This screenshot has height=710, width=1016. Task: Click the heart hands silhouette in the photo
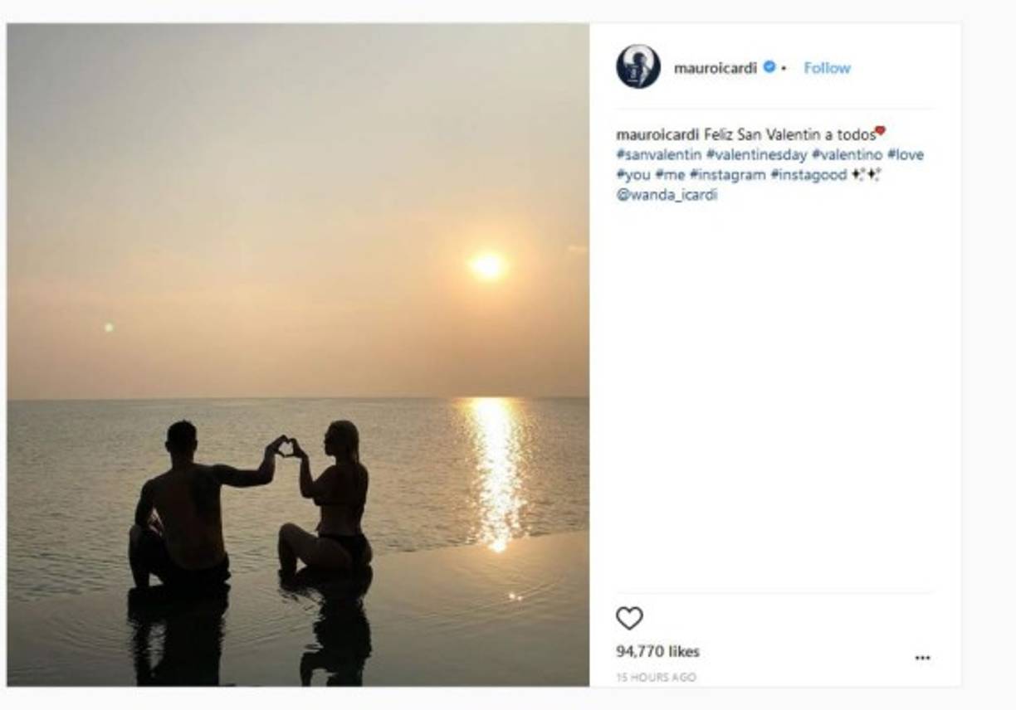[286, 447]
